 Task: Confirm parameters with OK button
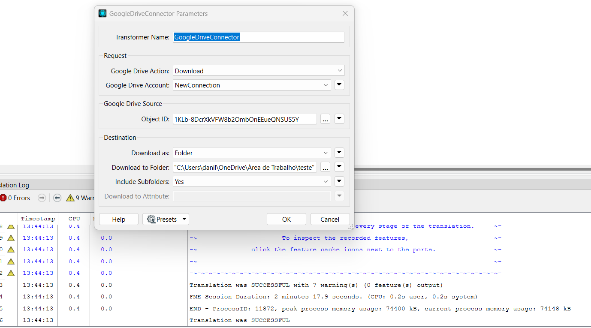[x=286, y=219]
